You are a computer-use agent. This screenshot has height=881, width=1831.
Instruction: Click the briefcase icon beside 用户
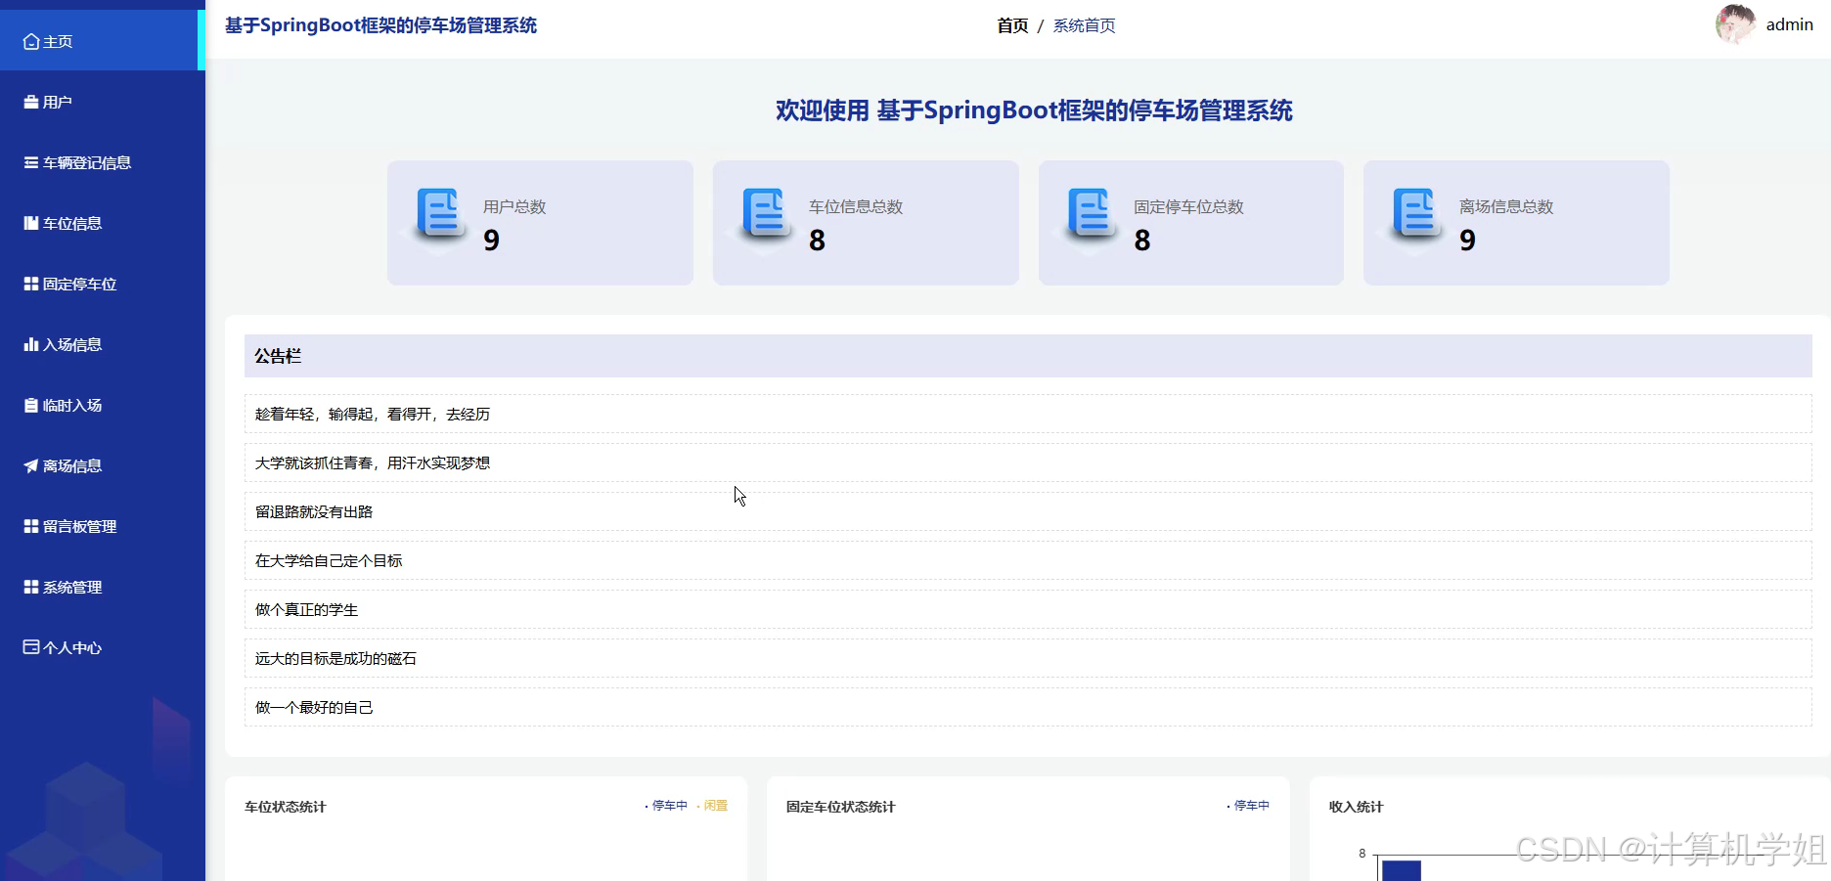tap(31, 102)
